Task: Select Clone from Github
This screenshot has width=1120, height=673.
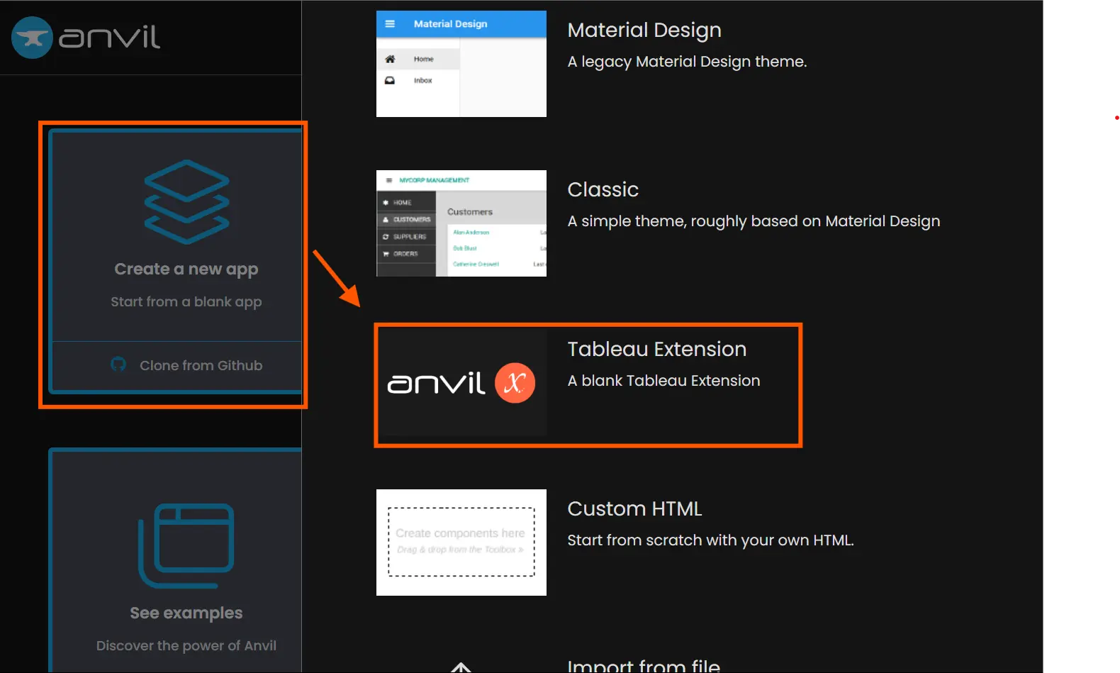Action: click(x=201, y=365)
